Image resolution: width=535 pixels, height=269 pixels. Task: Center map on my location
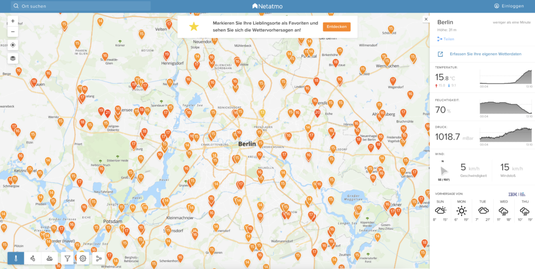(13, 45)
